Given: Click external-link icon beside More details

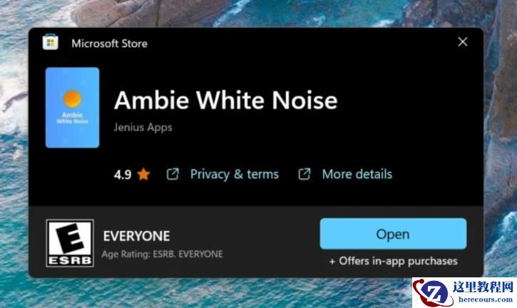Looking at the screenshot, I should 304,174.
